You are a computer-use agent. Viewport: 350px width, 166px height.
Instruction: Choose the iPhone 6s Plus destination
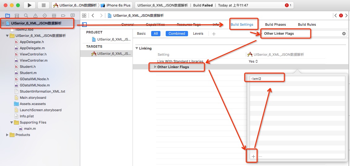[x=116, y=5]
